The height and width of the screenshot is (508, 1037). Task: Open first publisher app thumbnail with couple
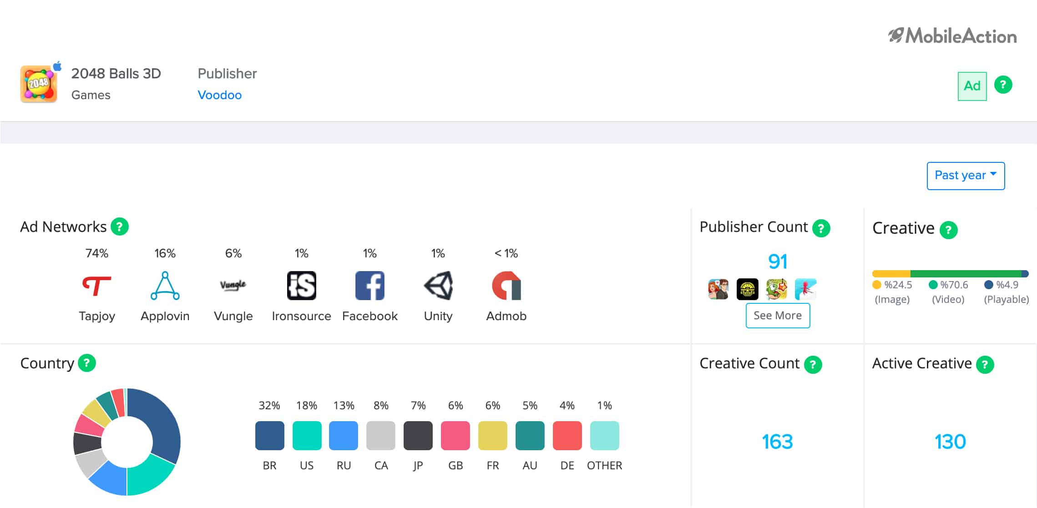(718, 289)
